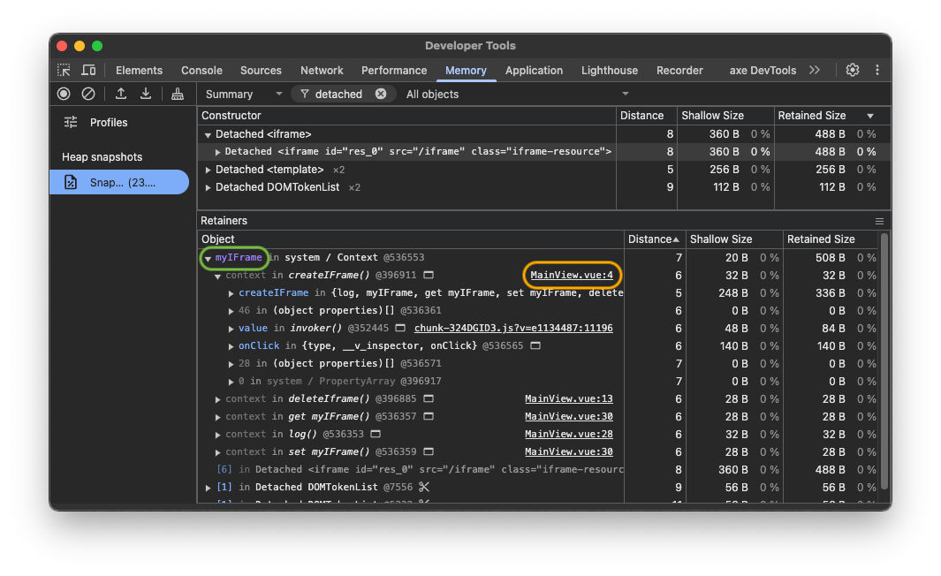Collapse context in createIFrame() row
The width and height of the screenshot is (941, 576).
click(x=217, y=276)
